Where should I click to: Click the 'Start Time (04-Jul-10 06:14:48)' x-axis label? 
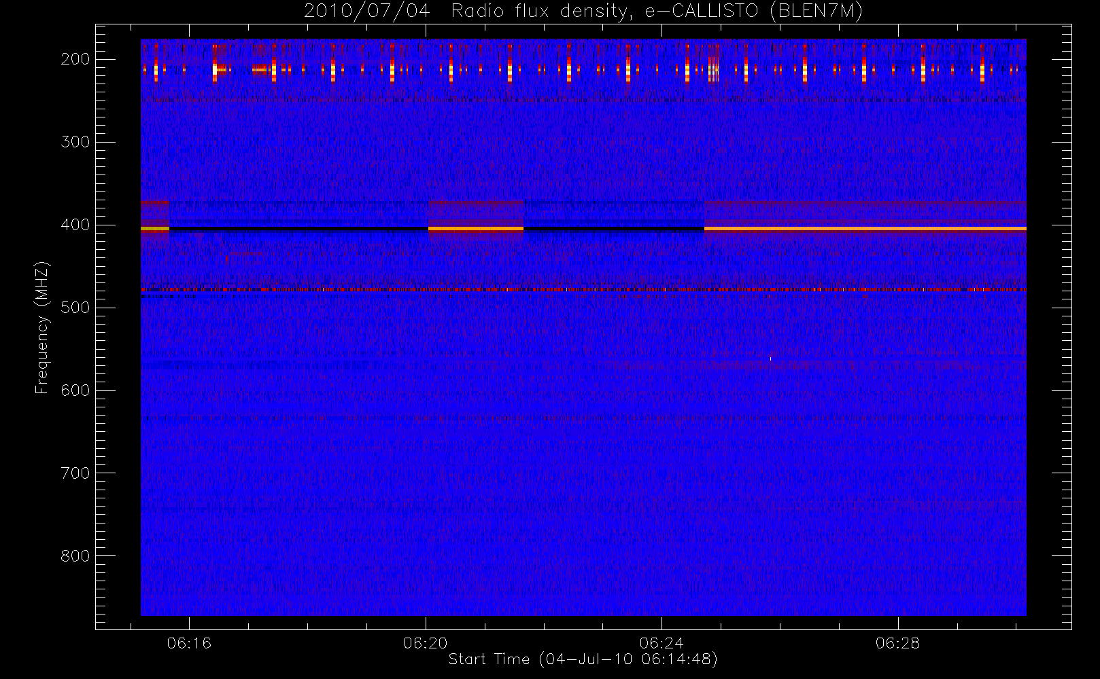click(583, 659)
